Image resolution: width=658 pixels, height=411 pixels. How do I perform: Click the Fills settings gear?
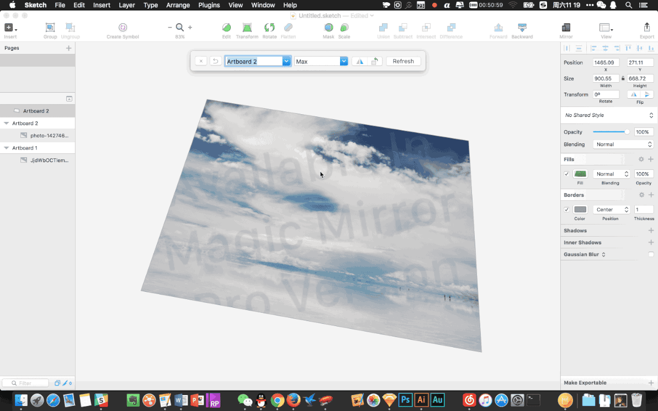(x=641, y=159)
